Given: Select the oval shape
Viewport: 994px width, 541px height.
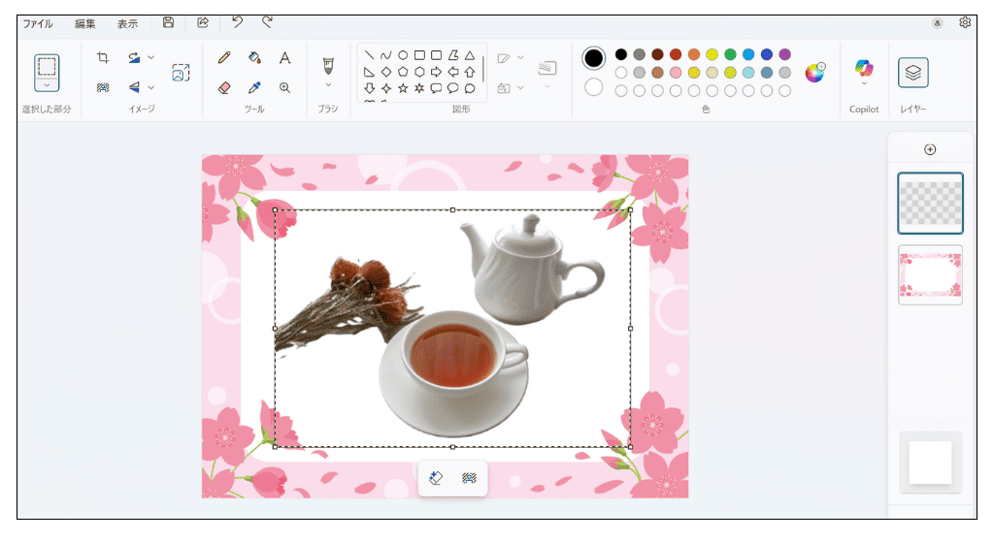Looking at the screenshot, I should click(x=403, y=55).
